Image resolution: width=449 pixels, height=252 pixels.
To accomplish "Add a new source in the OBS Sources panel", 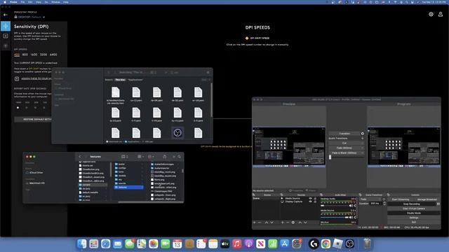I will (282, 223).
